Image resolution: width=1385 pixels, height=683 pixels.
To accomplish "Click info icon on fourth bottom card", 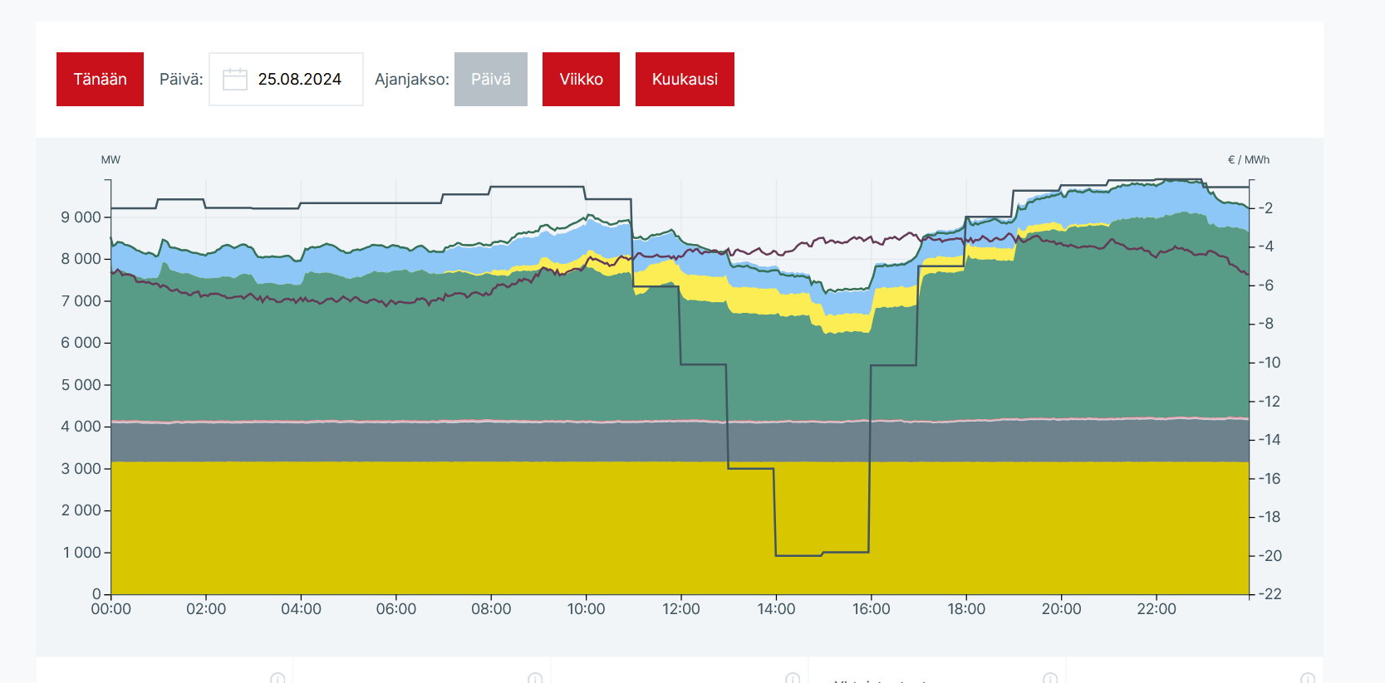I will coord(1050,678).
